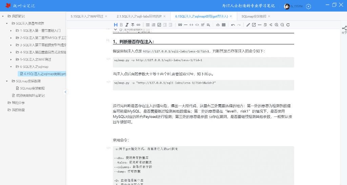
Task: Click the indent list icon
Action: coord(170,25)
